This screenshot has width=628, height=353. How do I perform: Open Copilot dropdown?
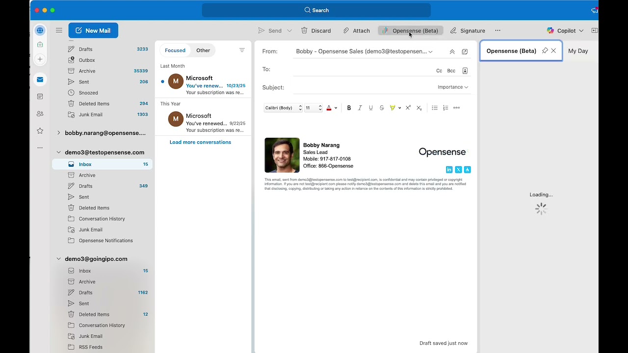coord(565,30)
